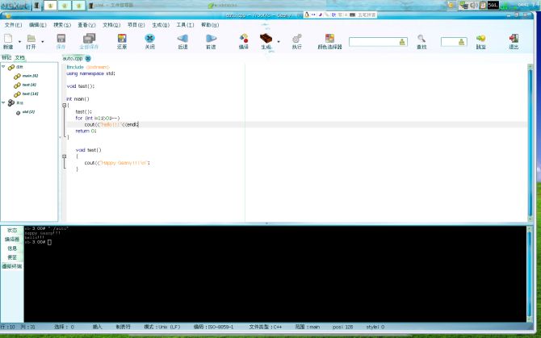Collapse the 函数 (Functions) tree group

pos(3,67)
